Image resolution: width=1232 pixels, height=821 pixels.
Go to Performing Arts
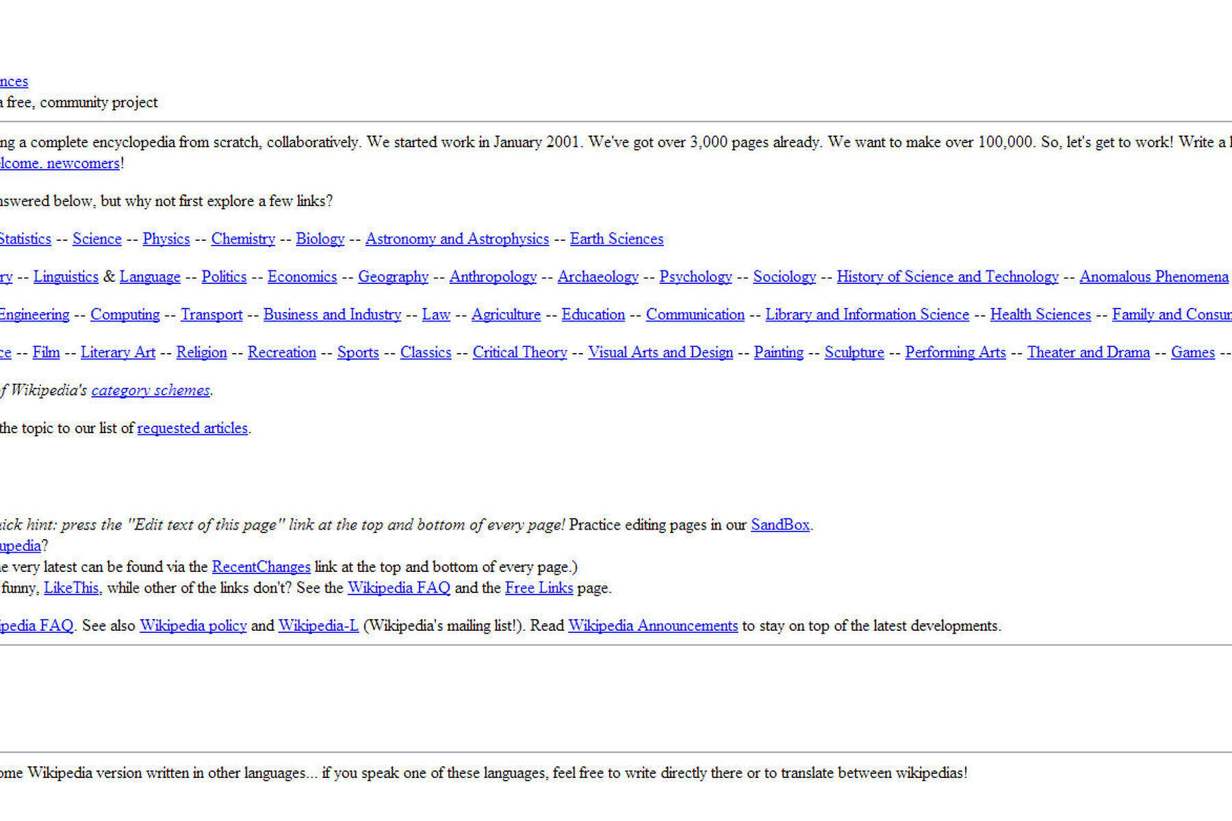point(955,352)
